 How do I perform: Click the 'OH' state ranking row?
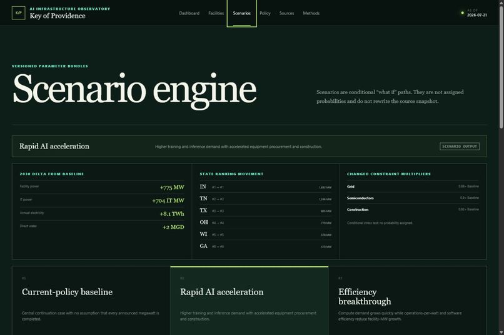pos(266,223)
